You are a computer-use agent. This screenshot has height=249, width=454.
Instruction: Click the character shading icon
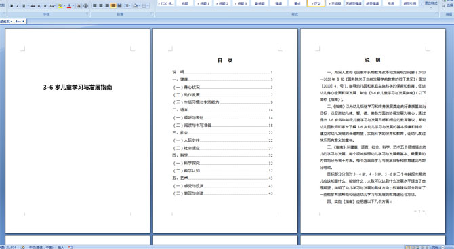click(x=79, y=6)
